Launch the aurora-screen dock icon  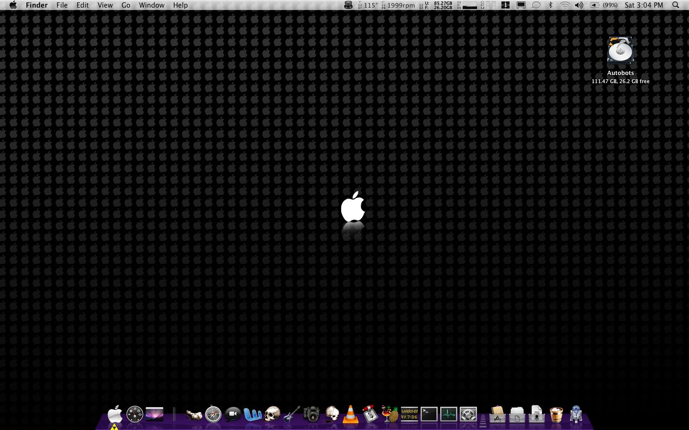click(x=155, y=414)
